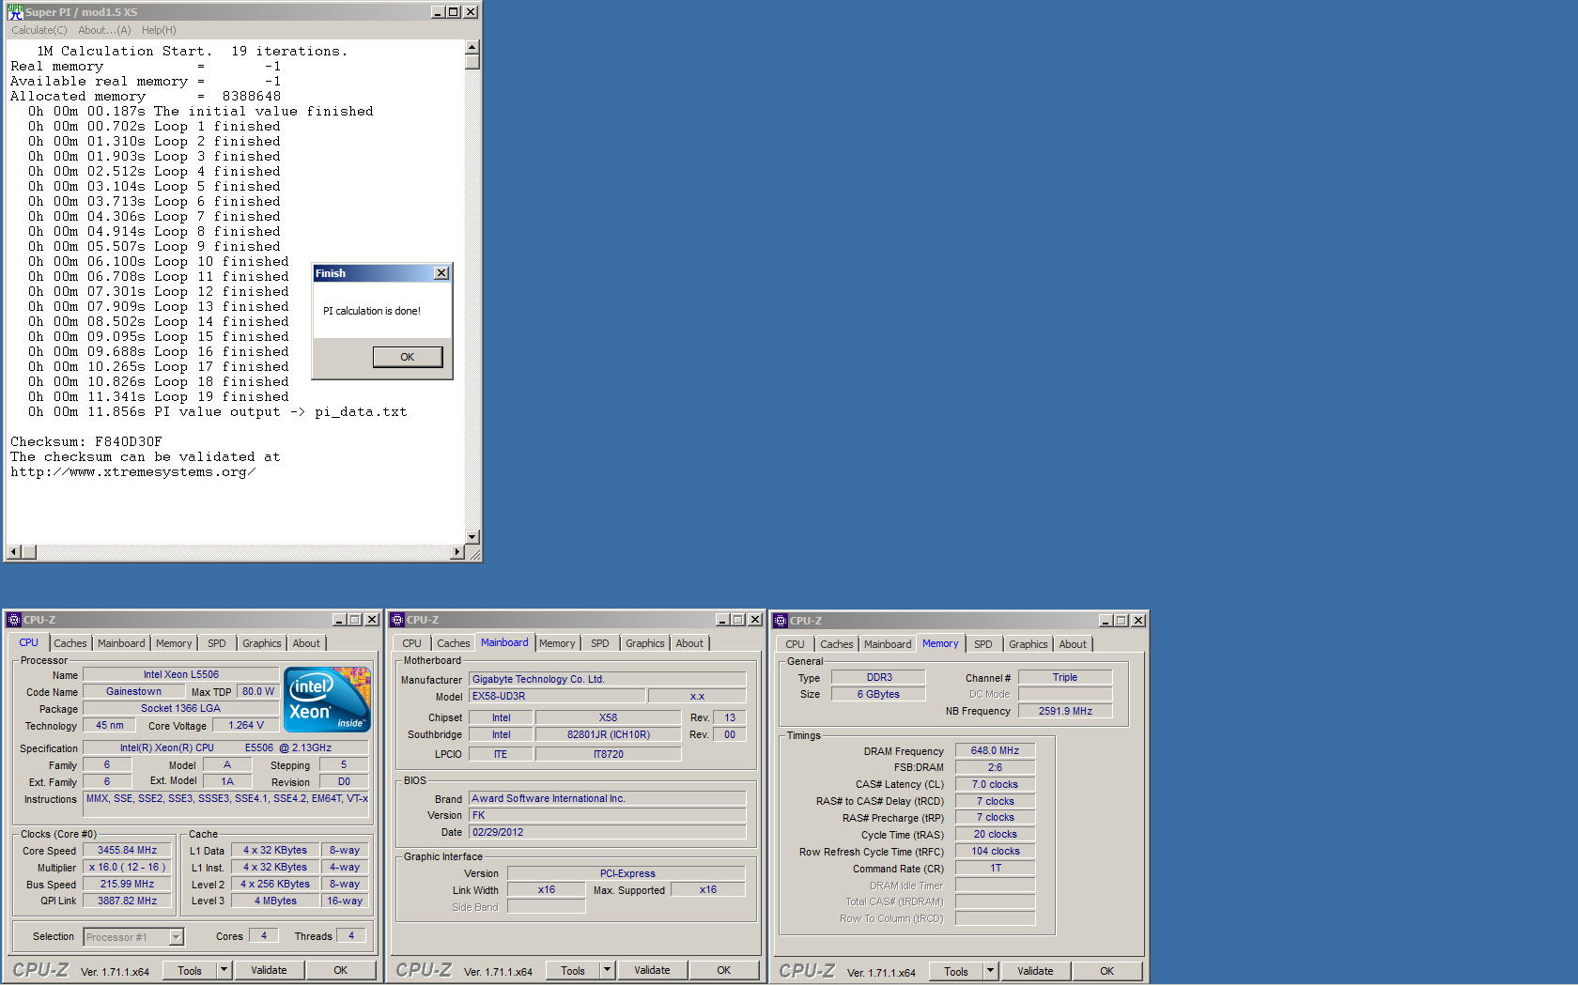Screen dimensions: 1578x986
Task: Click the Core Speed 3455.84 MHz field
Action: pos(128,851)
